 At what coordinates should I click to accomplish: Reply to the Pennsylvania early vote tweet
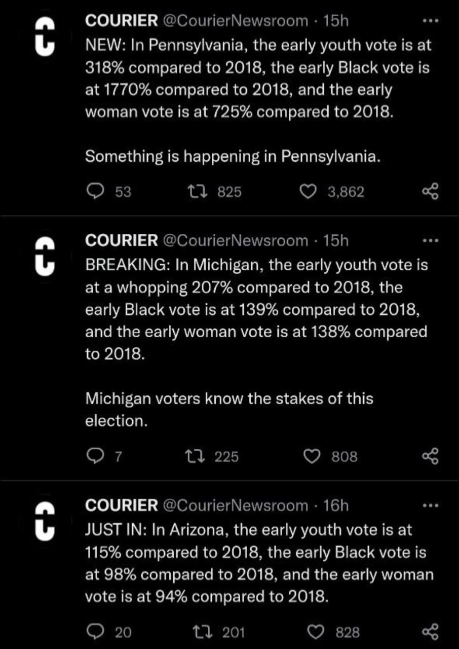tap(94, 191)
